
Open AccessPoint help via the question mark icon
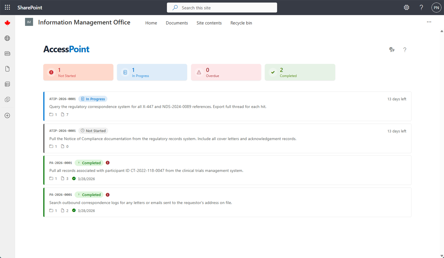click(x=405, y=50)
